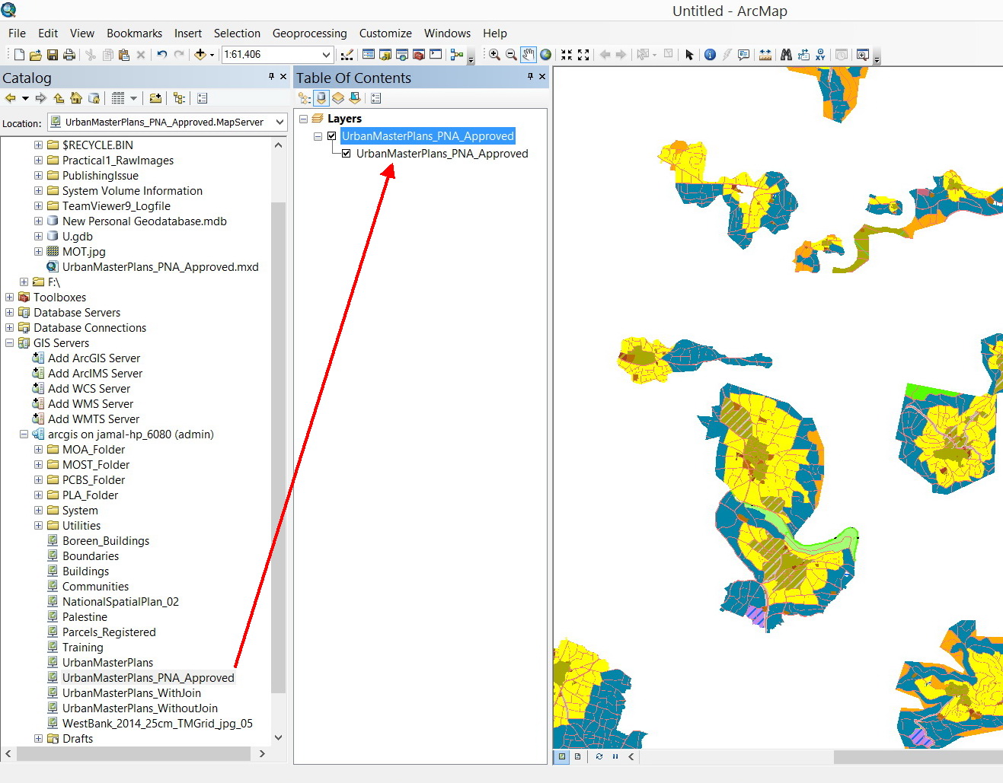
Task: Open the Catalog window button
Action: (385, 55)
